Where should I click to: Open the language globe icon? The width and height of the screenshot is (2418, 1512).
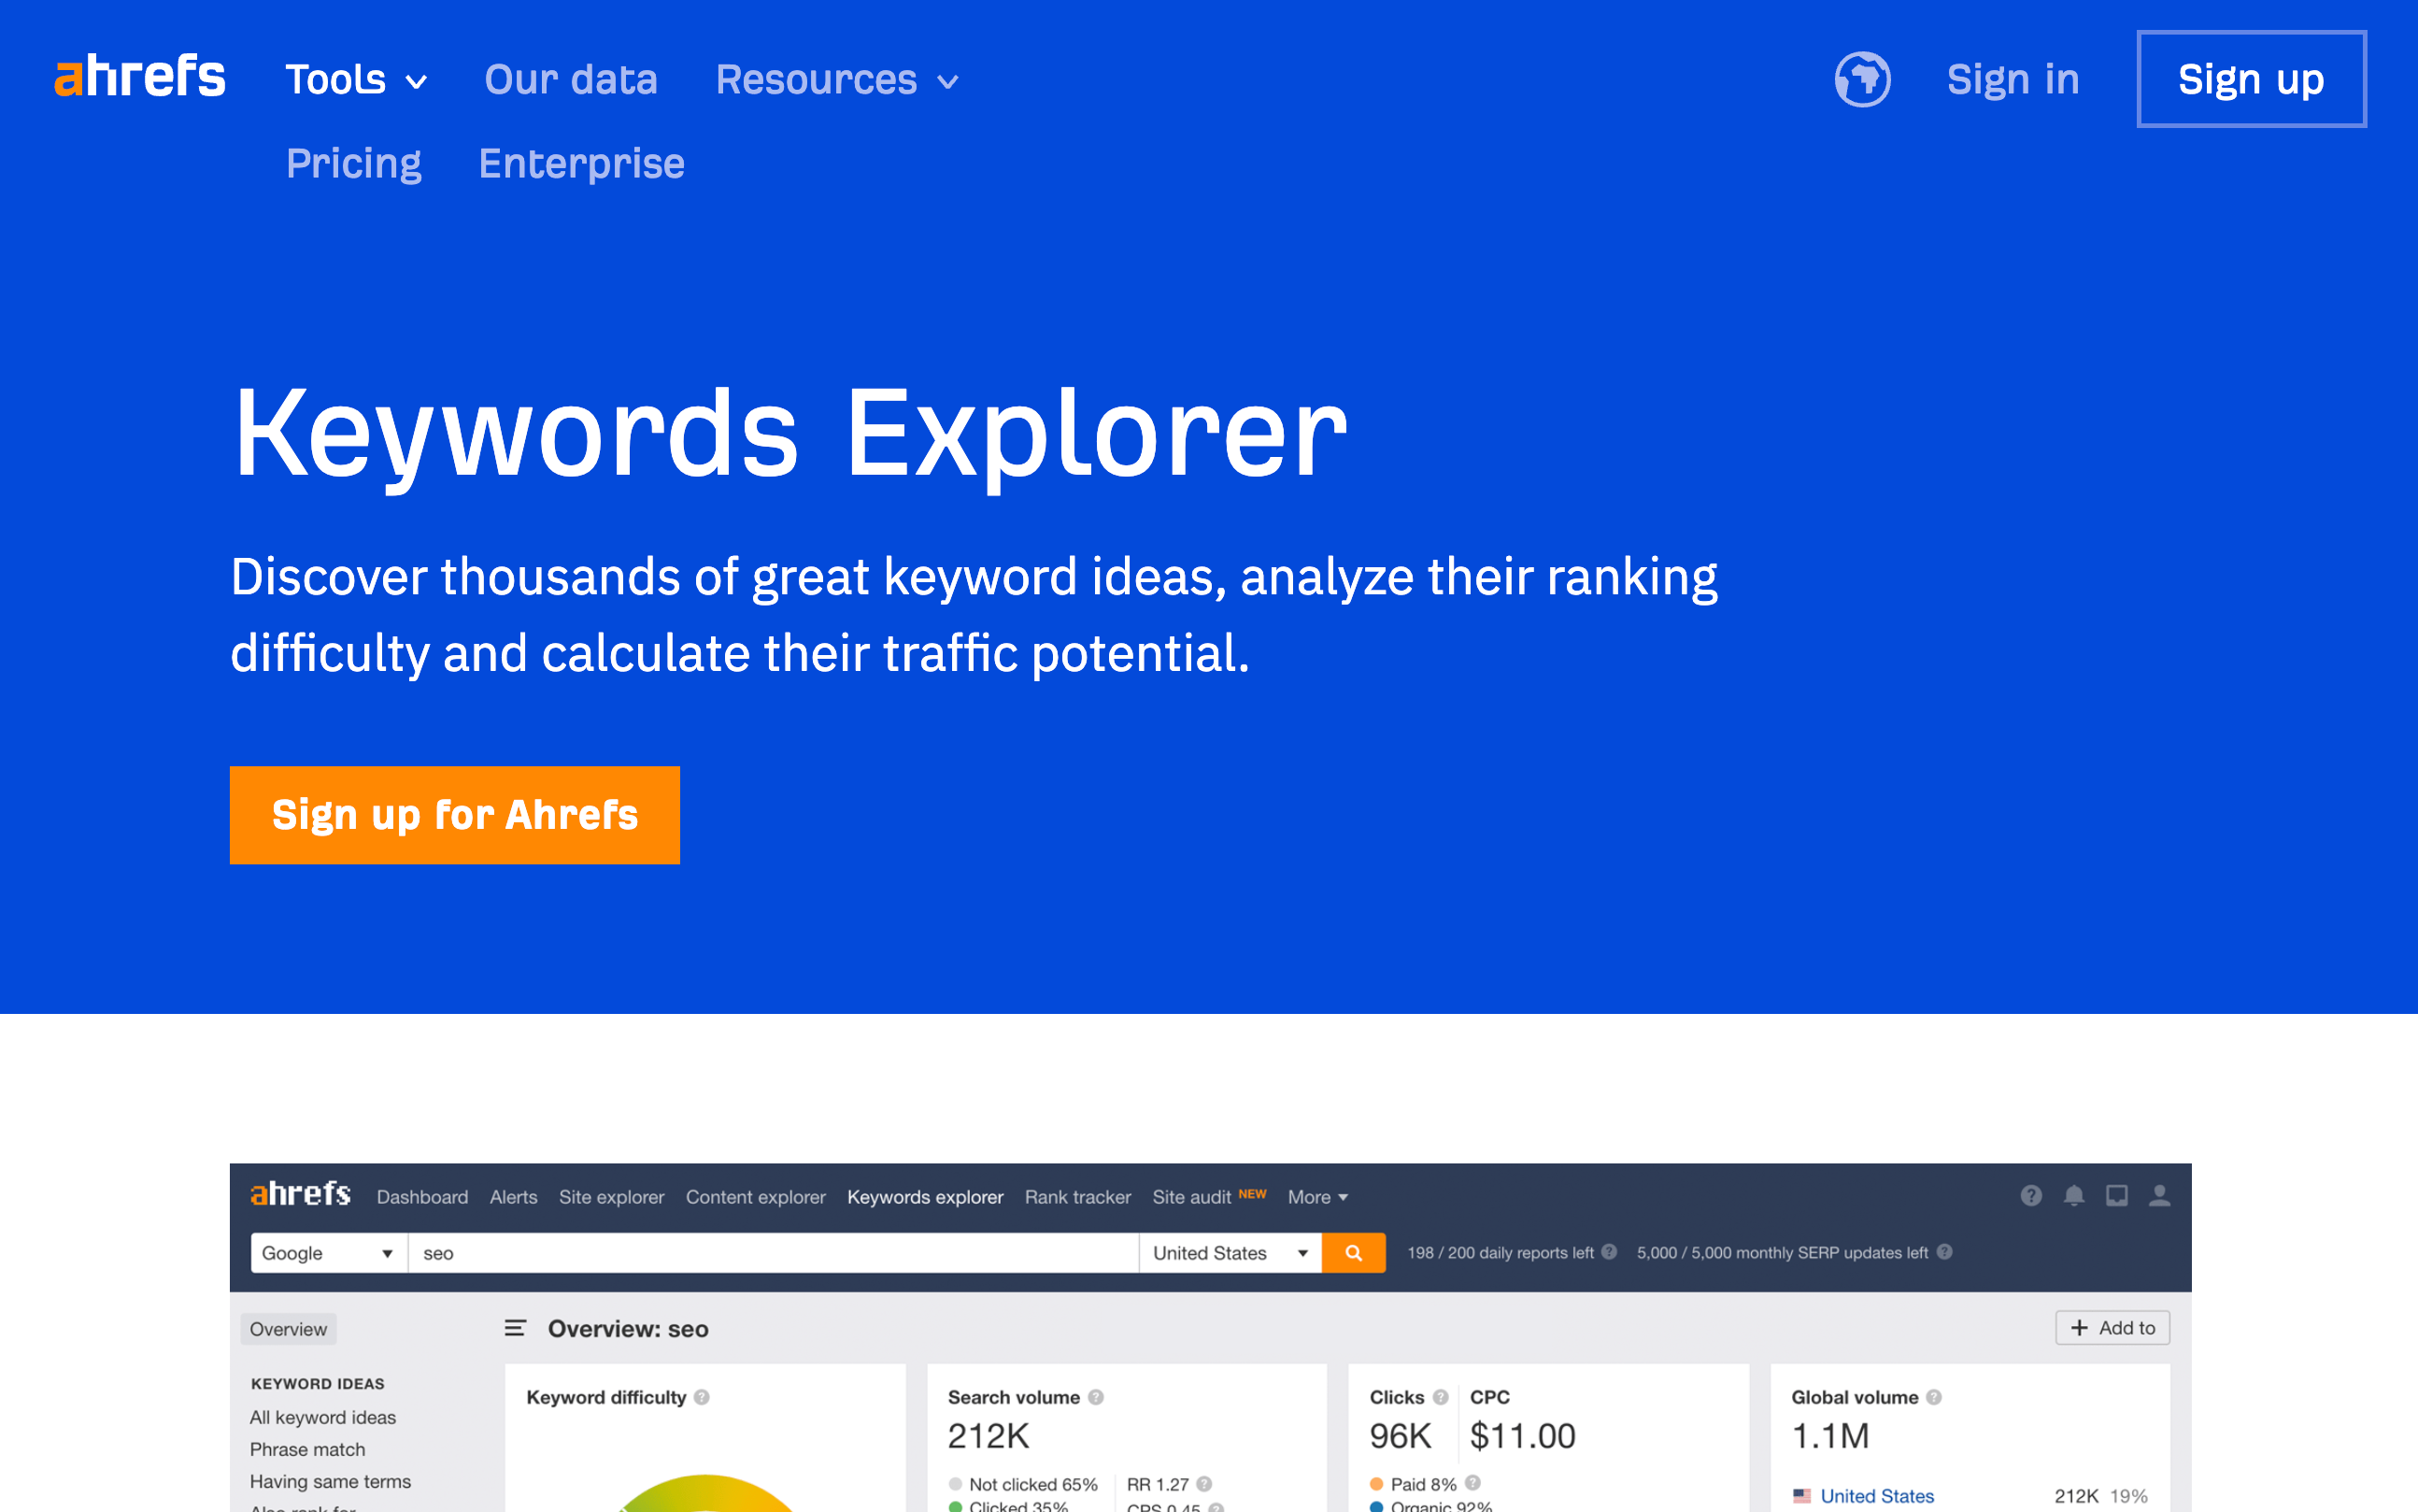[x=1862, y=79]
